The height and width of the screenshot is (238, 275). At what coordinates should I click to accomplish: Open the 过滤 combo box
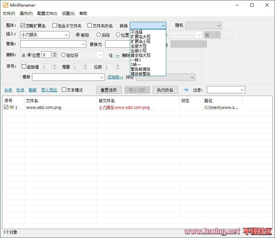[x=226, y=90]
